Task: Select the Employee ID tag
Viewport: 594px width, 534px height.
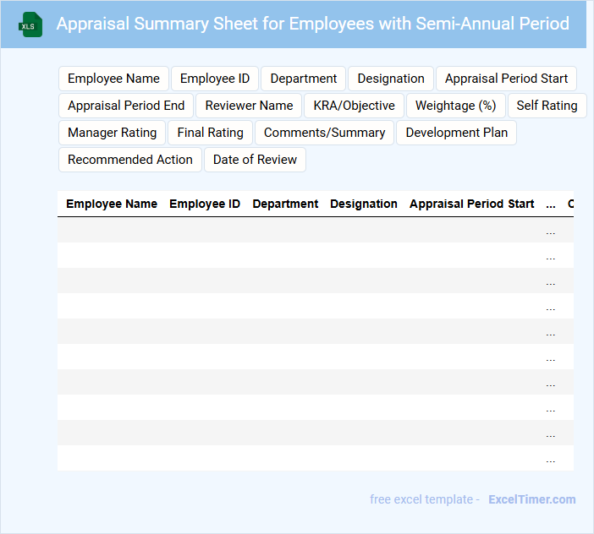Action: pyautogui.click(x=215, y=79)
